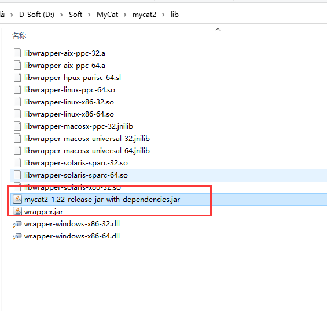This screenshot has width=327, height=311.
Task: Select the file name libwrapper-linux-ppc-64.so
Action: [x=69, y=90]
